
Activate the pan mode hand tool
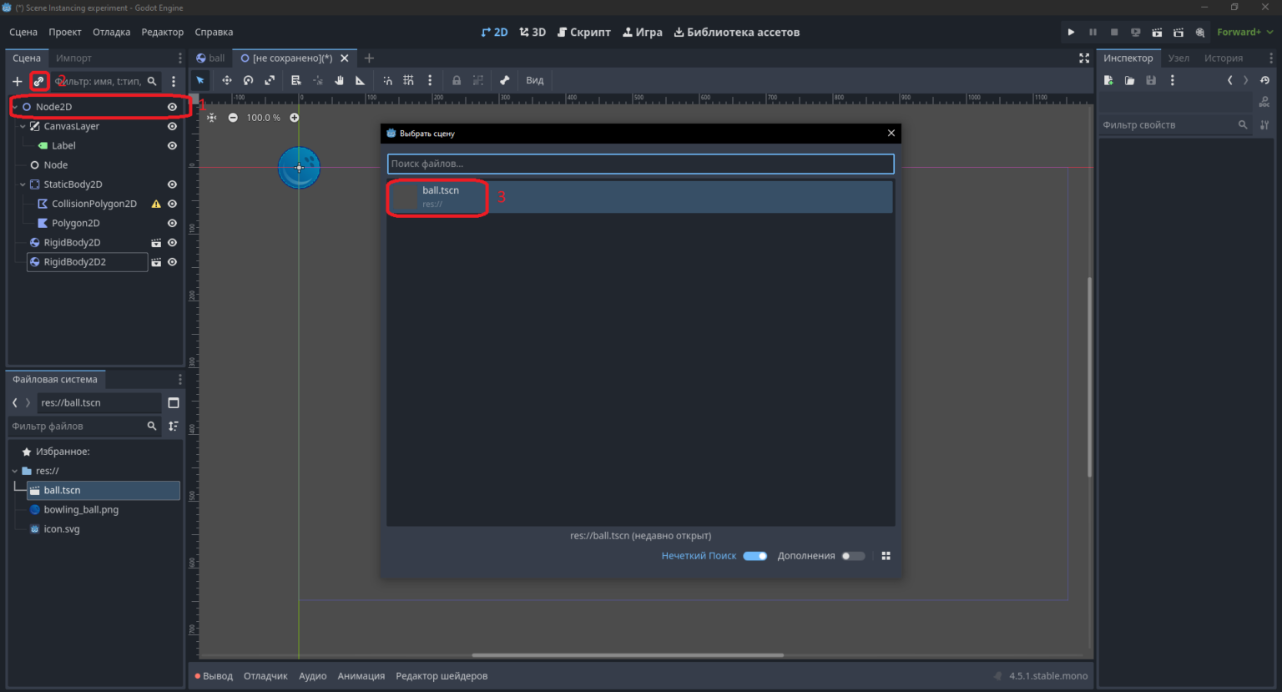click(339, 80)
